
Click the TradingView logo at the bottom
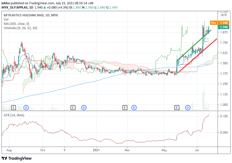click(x=17, y=158)
